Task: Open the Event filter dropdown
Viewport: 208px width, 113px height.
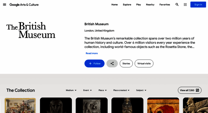Action: 88,90
